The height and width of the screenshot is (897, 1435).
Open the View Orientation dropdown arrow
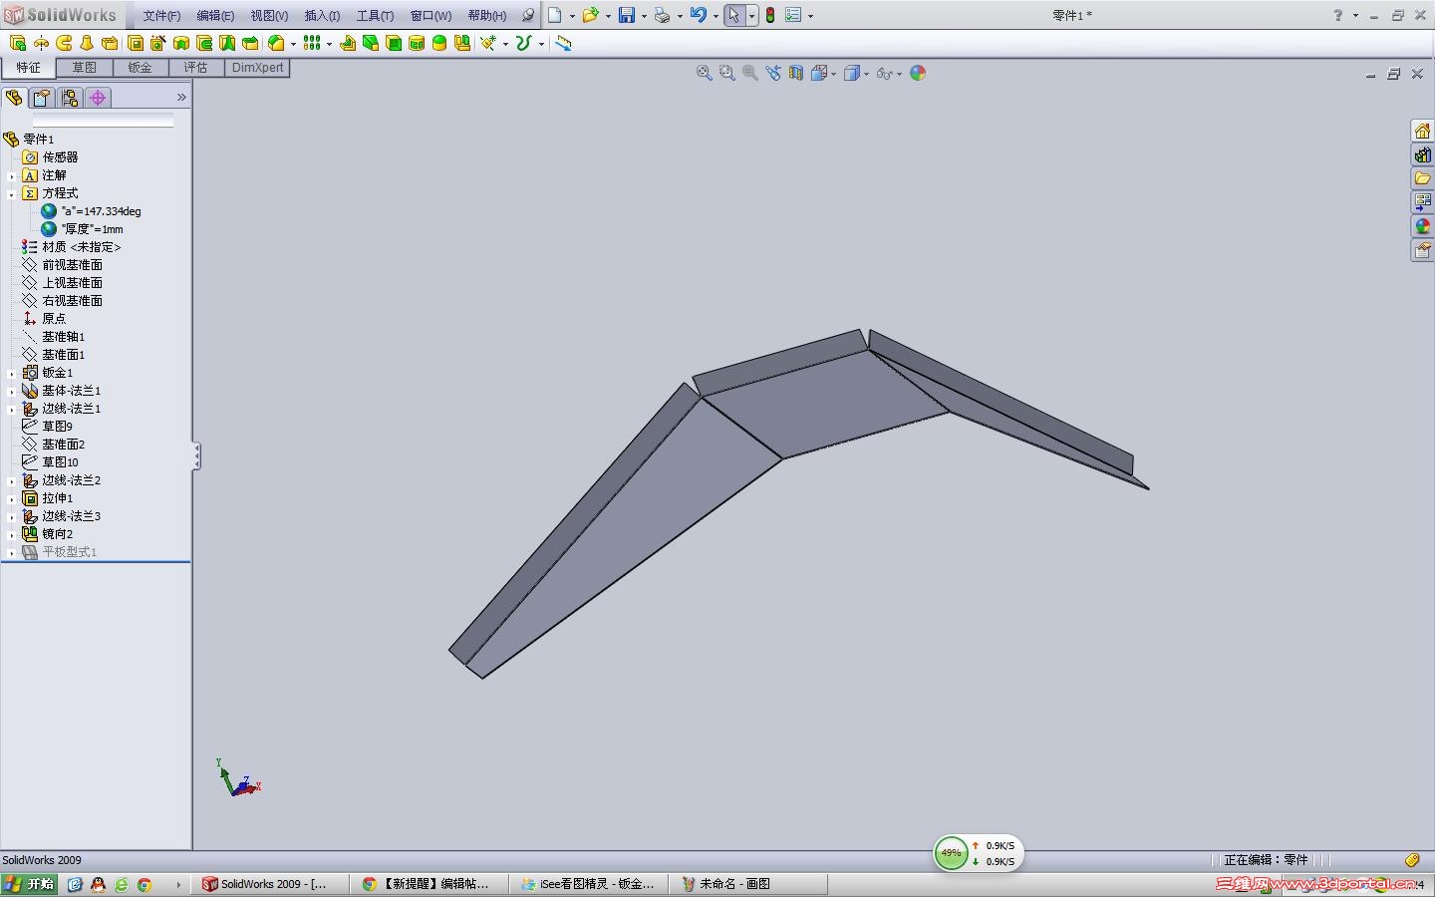click(832, 73)
